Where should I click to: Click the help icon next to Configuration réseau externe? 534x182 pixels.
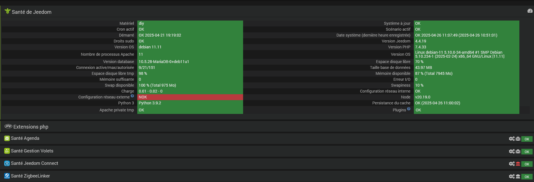(x=132, y=96)
